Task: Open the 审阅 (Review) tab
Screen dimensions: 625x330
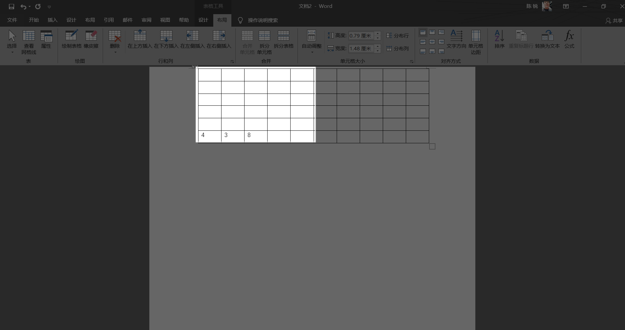Action: pos(146,20)
